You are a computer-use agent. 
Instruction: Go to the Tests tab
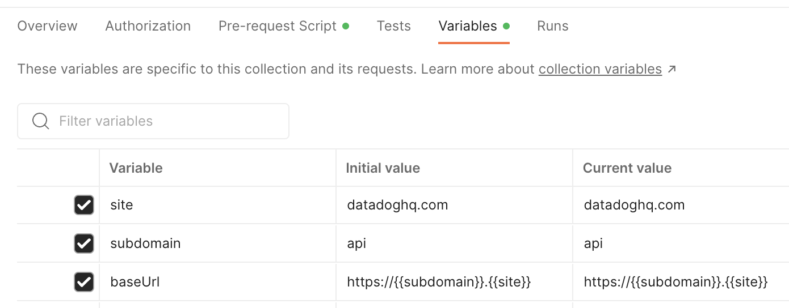click(x=394, y=26)
